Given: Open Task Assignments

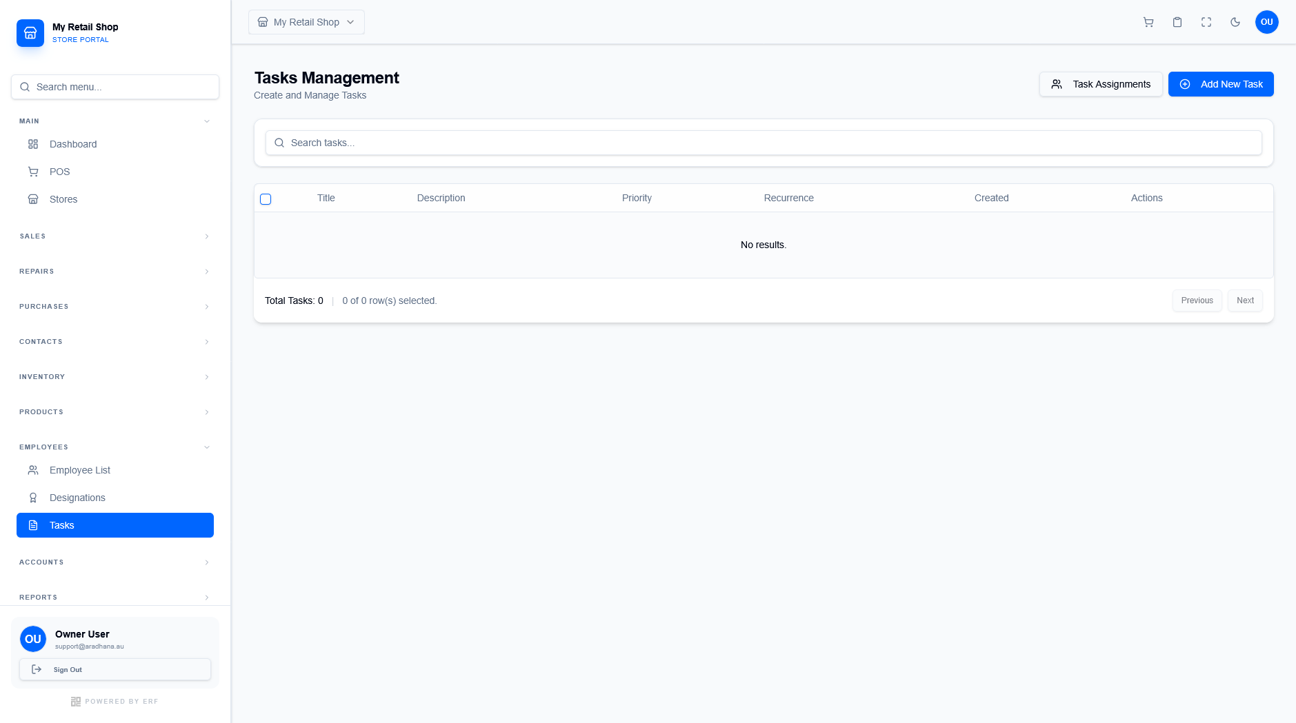Looking at the screenshot, I should [1101, 83].
